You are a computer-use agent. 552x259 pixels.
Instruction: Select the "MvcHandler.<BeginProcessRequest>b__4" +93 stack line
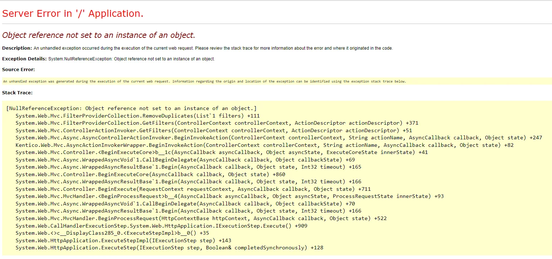coord(230,196)
